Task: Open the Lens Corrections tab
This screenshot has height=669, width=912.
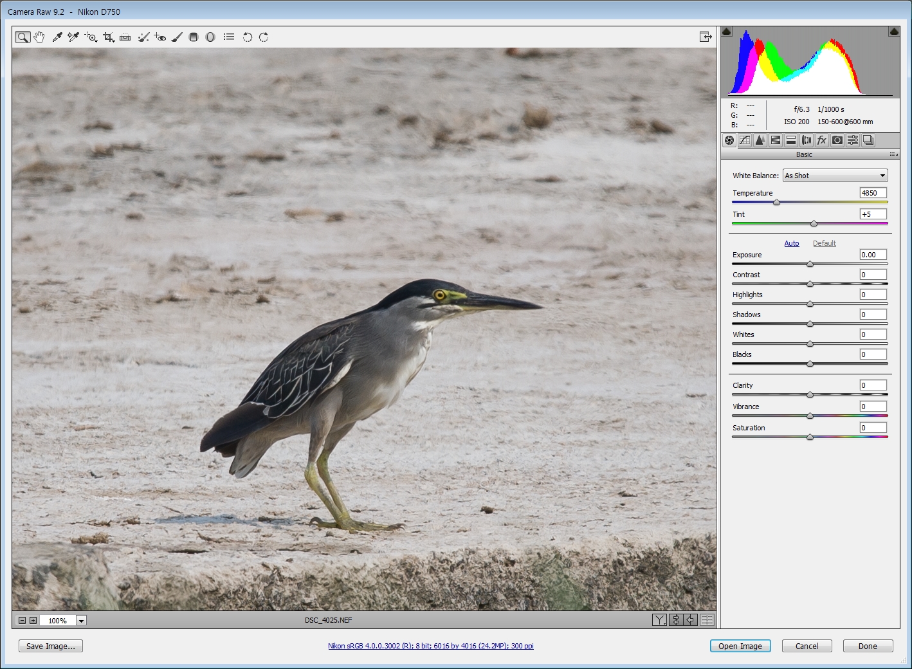Action: click(x=807, y=140)
